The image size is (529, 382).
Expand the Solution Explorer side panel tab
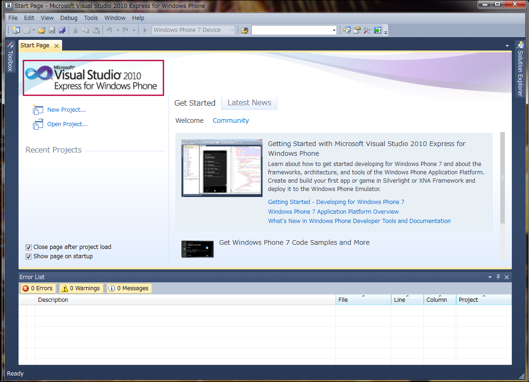520,69
